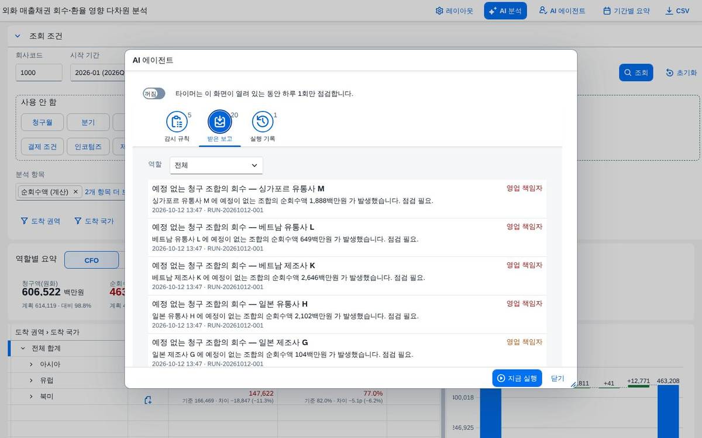This screenshot has height=438, width=702.
Task: Open the report for 베트남 유통사 L
Action: coord(347,237)
